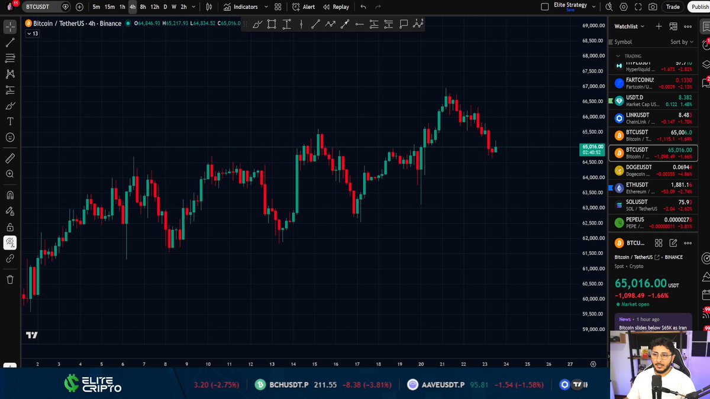The width and height of the screenshot is (710, 399).
Task: Switch to the 1h timeframe
Action: point(122,7)
